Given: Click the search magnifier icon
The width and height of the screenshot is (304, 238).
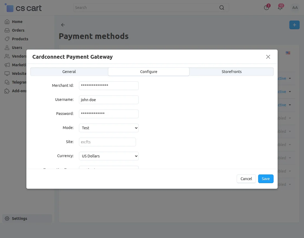Looking at the screenshot, I should click(x=221, y=8).
